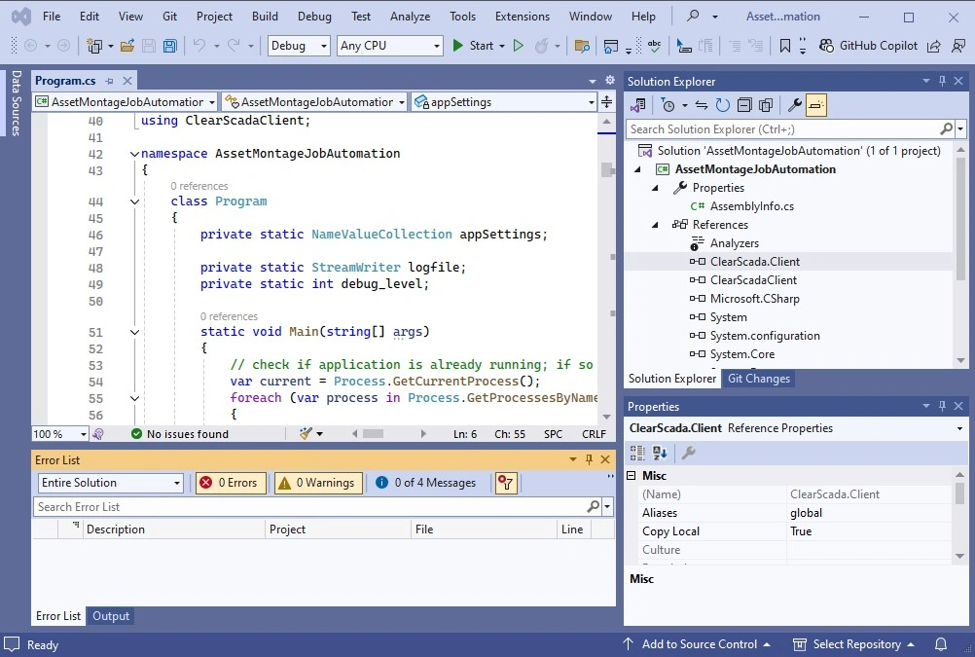Click the Properties panel vertical scrollbar thumb
975x657 pixels.
point(960,494)
